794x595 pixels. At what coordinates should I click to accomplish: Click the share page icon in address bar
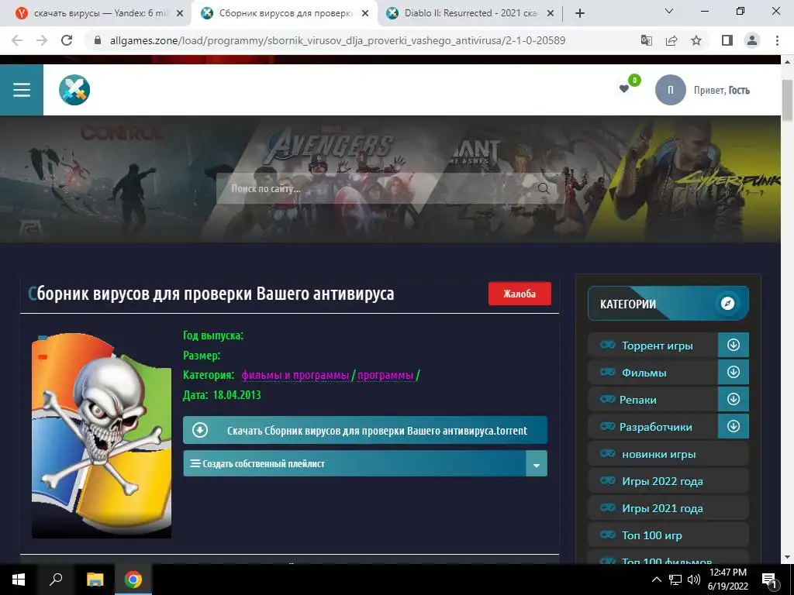(x=671, y=40)
